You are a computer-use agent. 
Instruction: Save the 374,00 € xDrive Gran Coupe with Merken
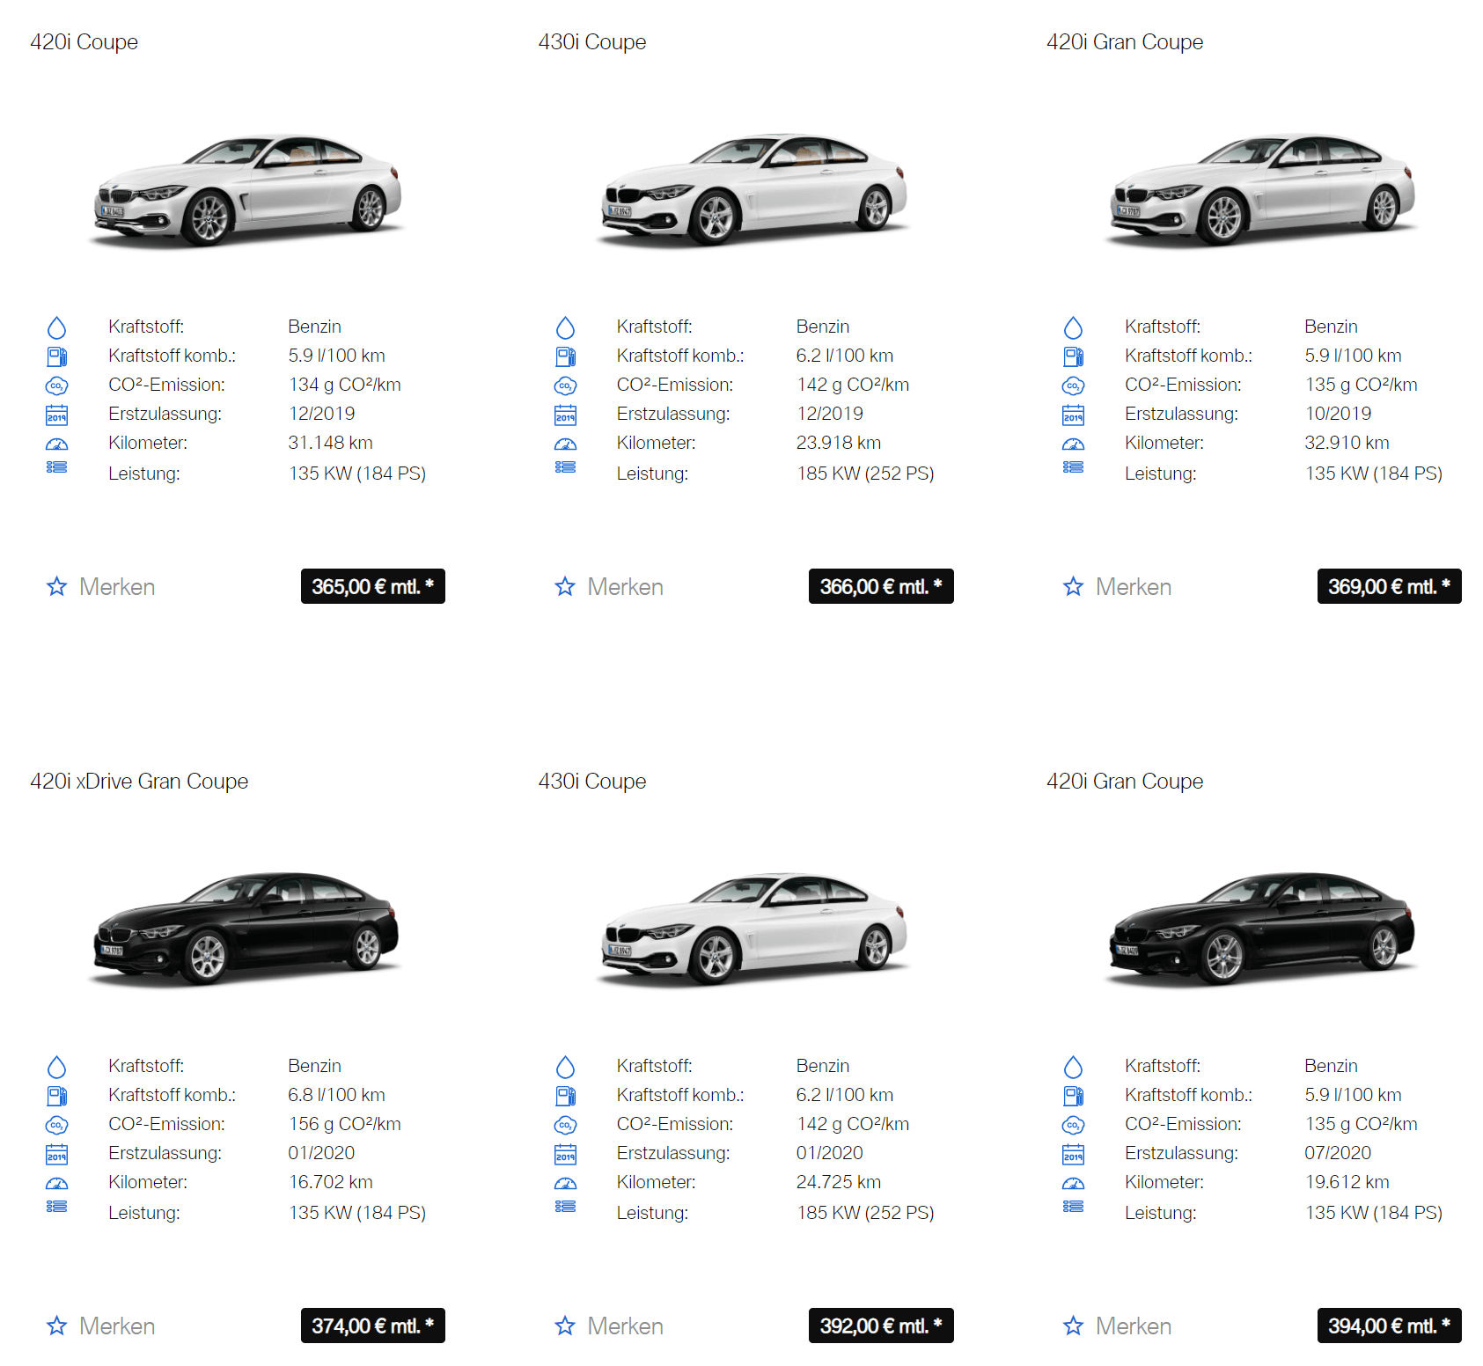coord(100,1326)
